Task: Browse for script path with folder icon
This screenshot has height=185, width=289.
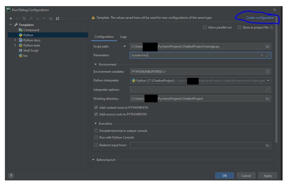Action: coord(268,46)
